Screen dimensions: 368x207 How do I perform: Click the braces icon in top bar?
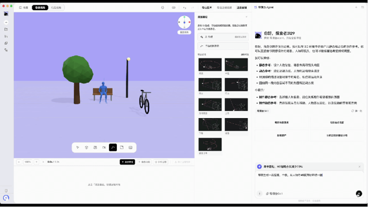tap(163, 8)
